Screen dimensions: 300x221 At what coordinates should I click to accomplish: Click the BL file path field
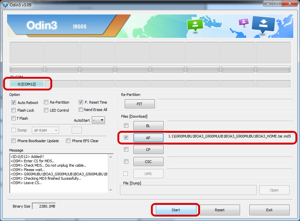coord(230,125)
